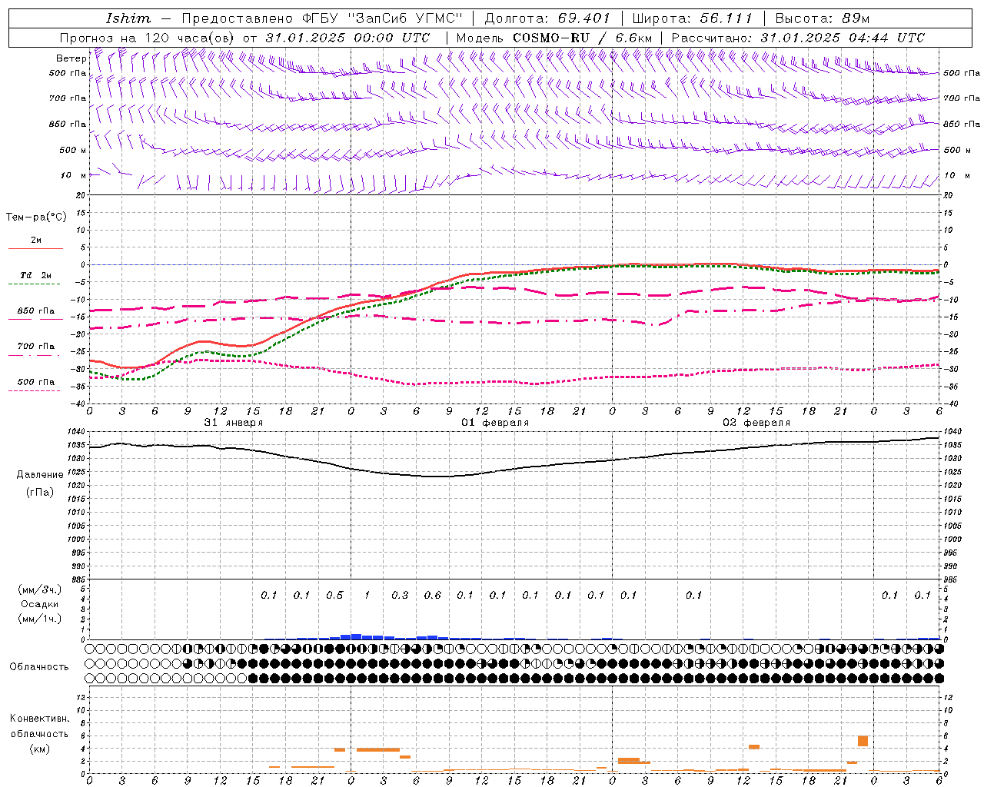Click the "Давление" pressure panel label

pos(40,475)
